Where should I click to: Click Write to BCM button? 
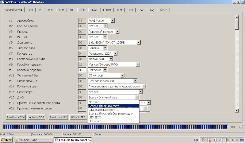click(36, 117)
